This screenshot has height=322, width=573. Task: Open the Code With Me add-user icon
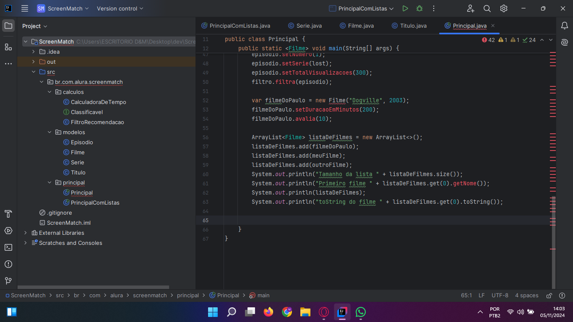pos(471,8)
